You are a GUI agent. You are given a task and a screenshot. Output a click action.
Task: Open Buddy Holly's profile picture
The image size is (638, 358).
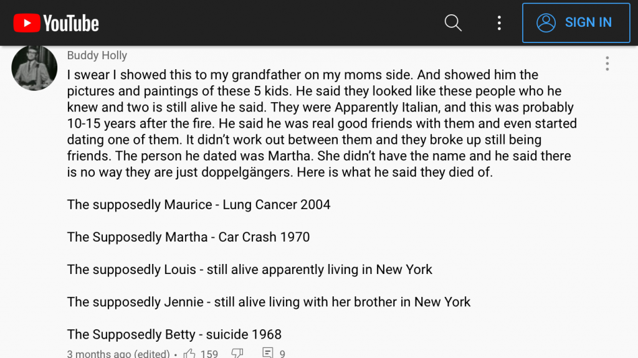click(34, 68)
